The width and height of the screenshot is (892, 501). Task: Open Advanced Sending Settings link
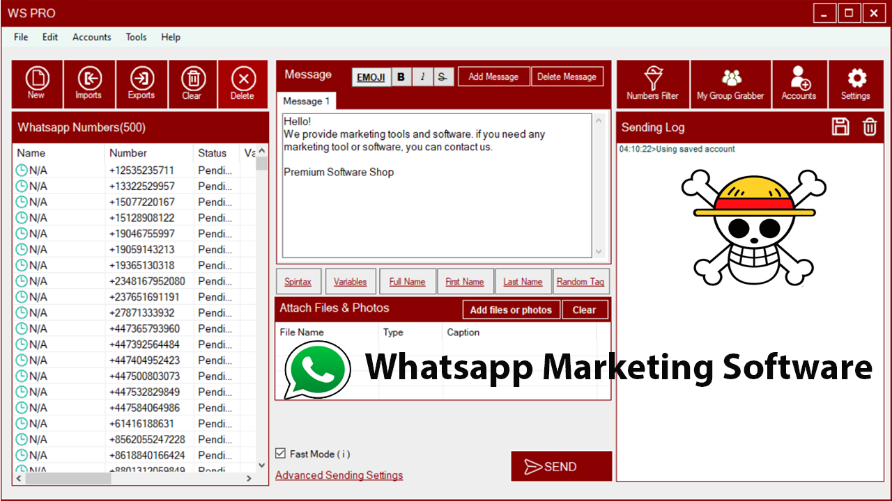(339, 475)
